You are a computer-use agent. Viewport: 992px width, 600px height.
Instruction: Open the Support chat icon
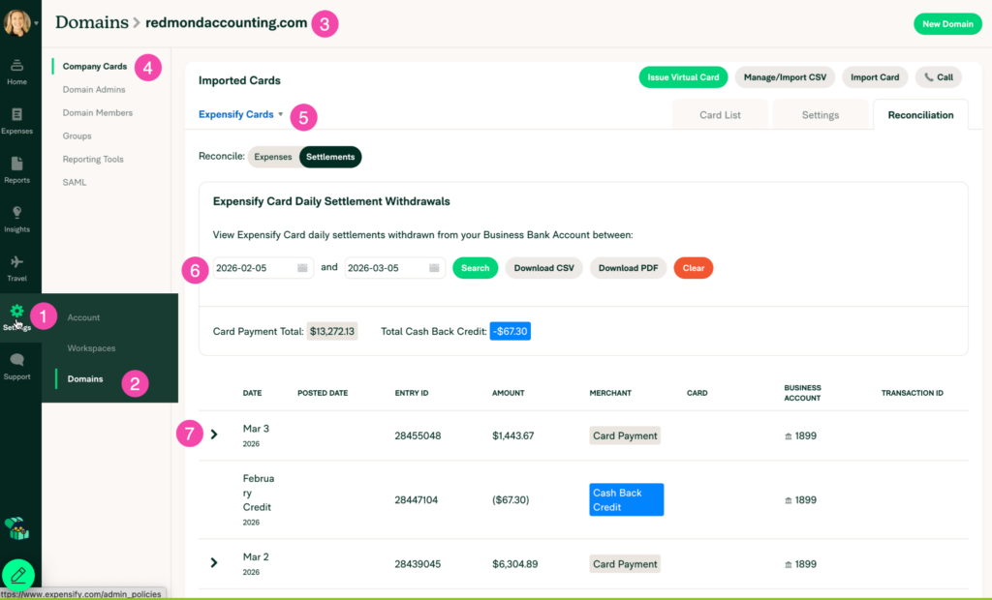[17, 360]
